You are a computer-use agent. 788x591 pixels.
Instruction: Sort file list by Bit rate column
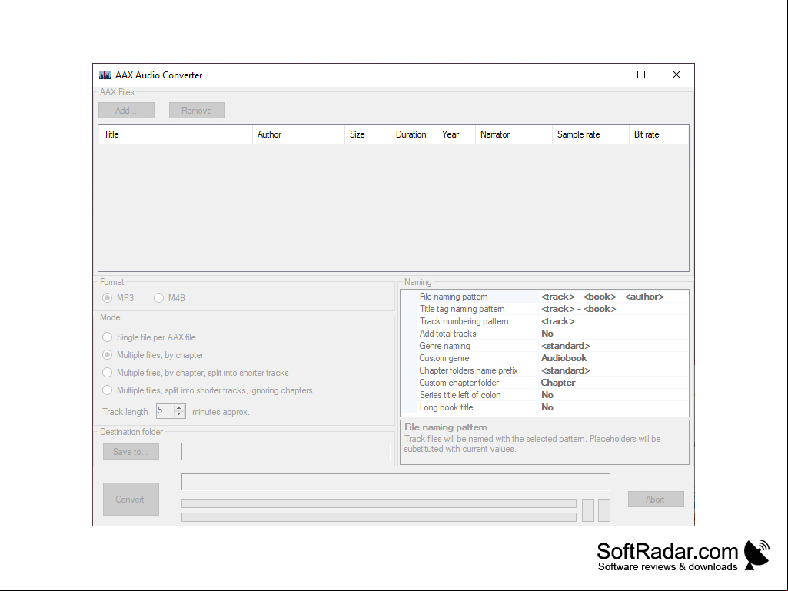click(659, 134)
